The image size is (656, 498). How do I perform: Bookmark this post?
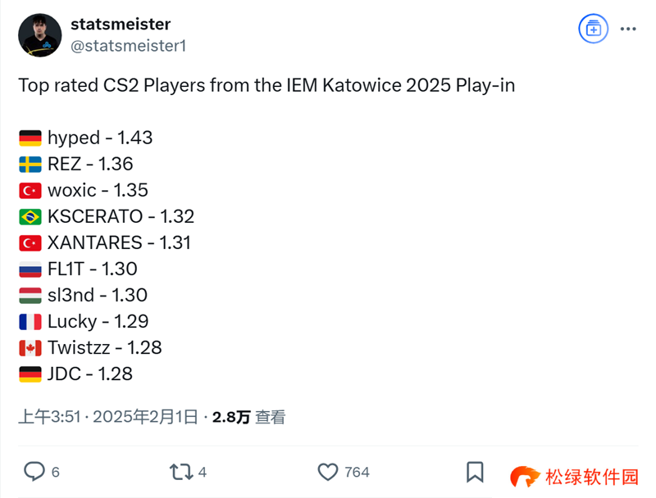pos(474,472)
